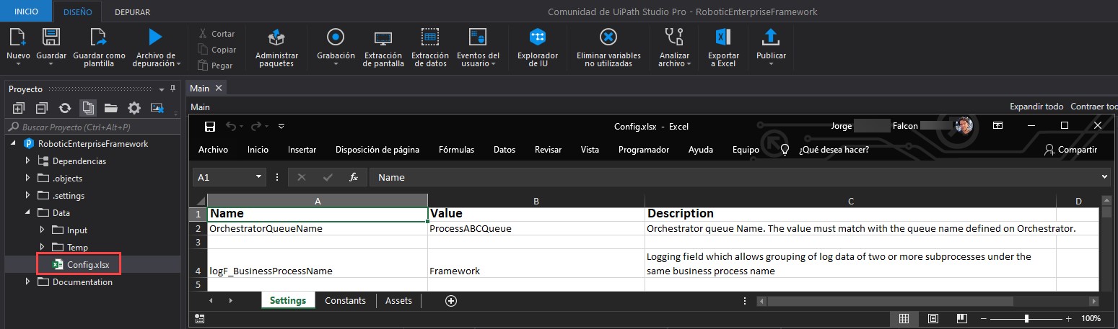Click the Compartir button in Excel
The height and width of the screenshot is (329, 1118).
(1070, 150)
